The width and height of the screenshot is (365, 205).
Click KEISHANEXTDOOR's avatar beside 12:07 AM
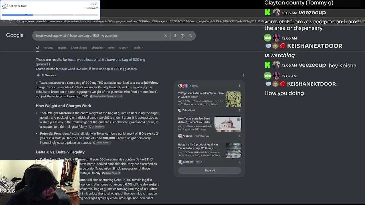276,76
